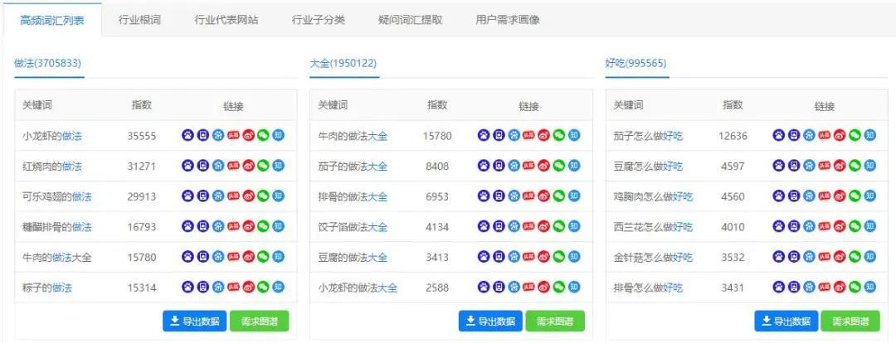Open Weibo icon for 排骨怎么做好吃 row

coord(840,287)
